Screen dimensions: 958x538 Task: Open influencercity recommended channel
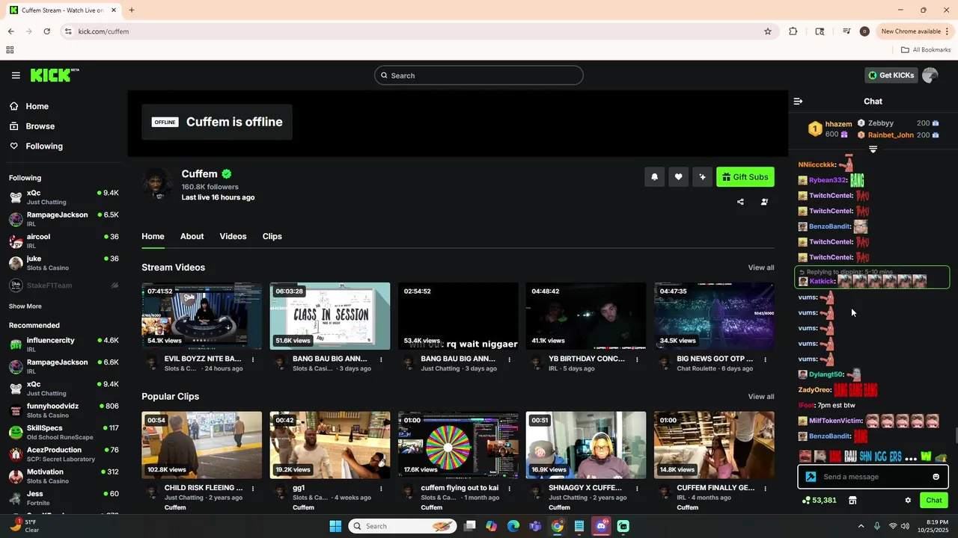[64, 344]
